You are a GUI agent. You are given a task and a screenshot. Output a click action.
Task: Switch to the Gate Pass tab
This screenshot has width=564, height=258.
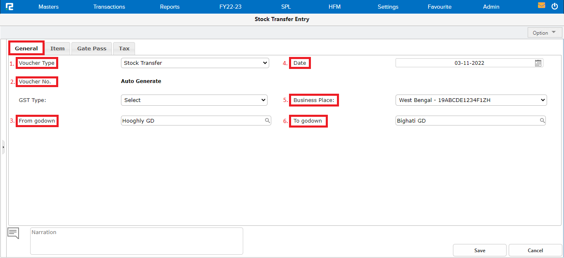92,49
